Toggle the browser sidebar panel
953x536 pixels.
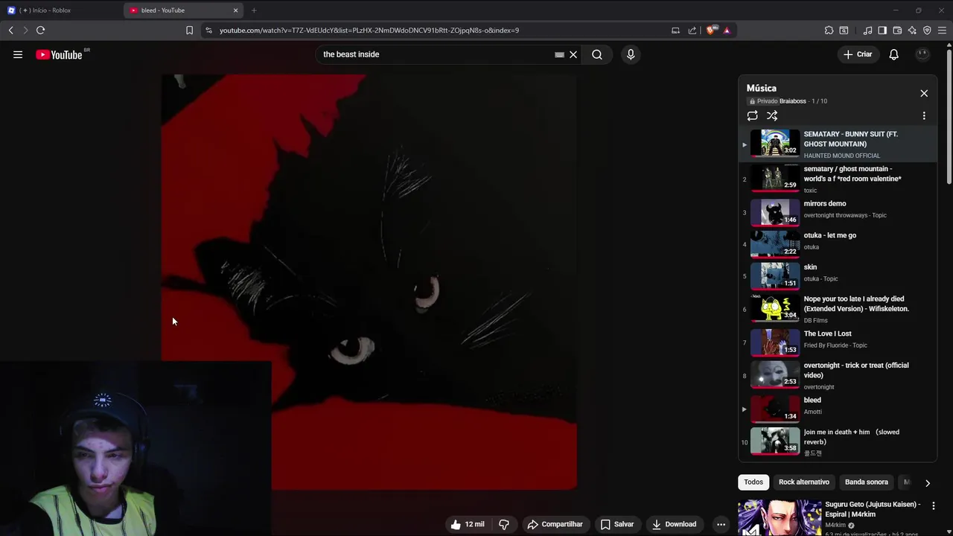point(882,31)
